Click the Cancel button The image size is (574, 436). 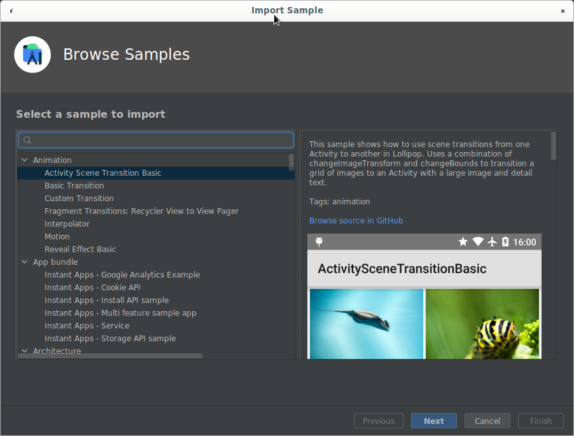tap(487, 421)
